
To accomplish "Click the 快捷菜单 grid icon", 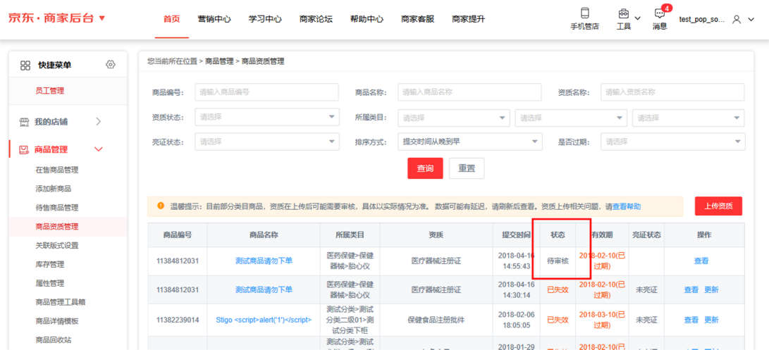I will click(x=25, y=65).
